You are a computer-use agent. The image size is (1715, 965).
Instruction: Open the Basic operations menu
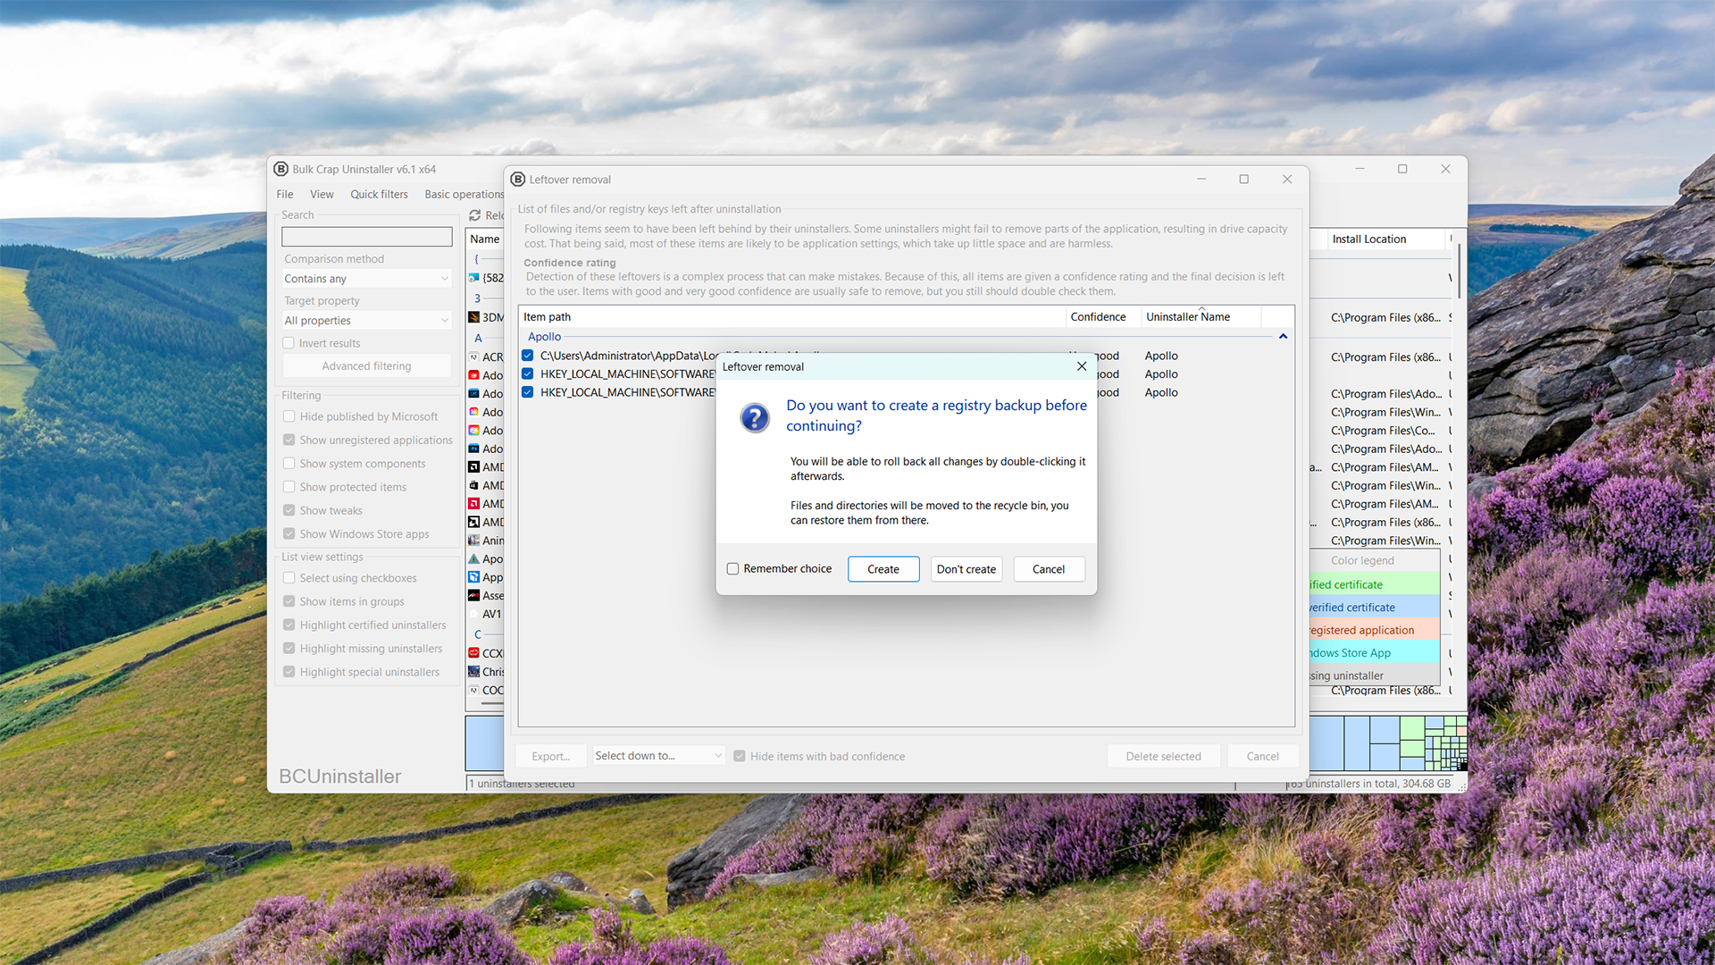[x=464, y=195]
